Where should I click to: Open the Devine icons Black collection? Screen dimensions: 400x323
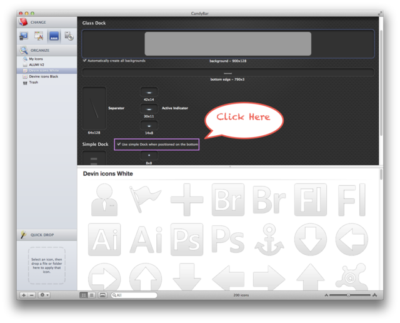[47, 76]
